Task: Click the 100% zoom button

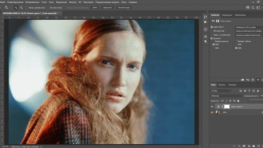Action: coord(95,7)
